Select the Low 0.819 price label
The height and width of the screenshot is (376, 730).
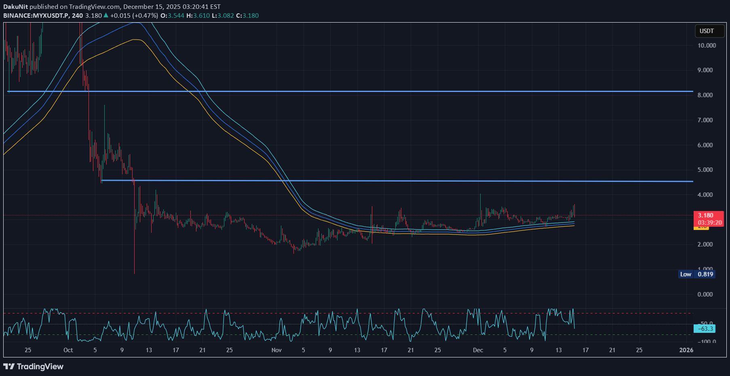click(x=697, y=274)
